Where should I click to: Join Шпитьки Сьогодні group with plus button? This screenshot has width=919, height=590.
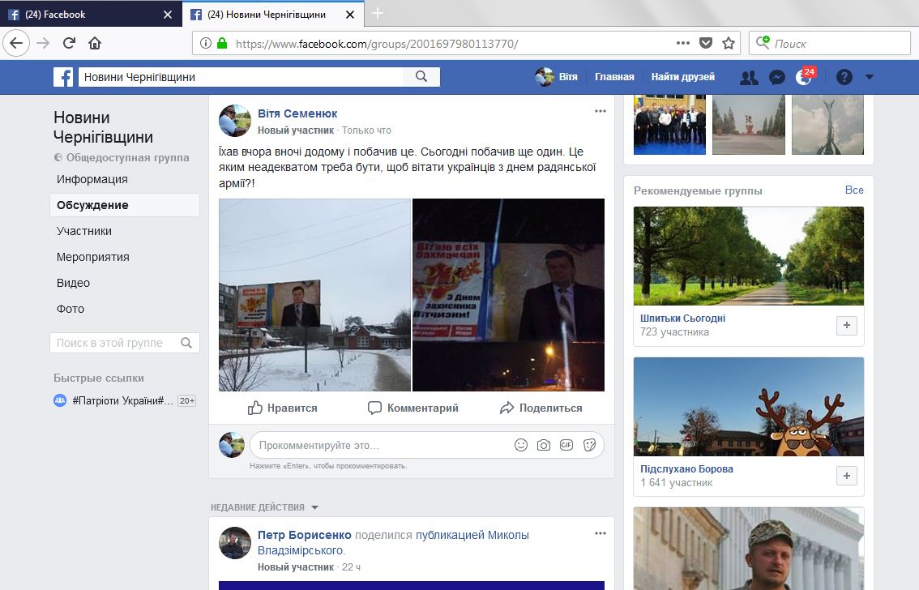(846, 325)
